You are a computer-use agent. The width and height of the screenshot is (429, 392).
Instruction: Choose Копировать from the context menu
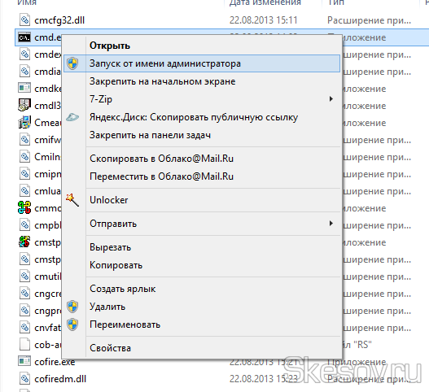(x=202, y=265)
